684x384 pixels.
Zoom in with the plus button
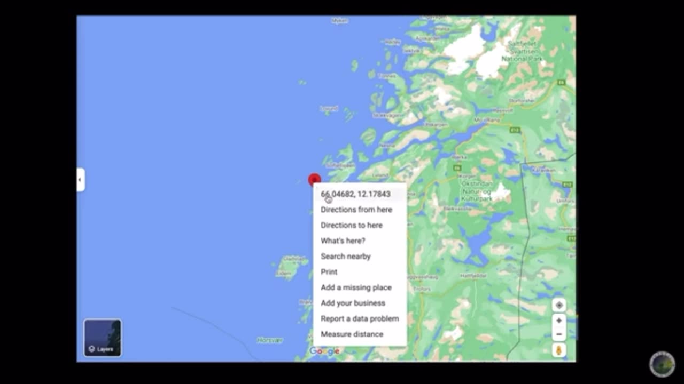pyautogui.click(x=559, y=321)
